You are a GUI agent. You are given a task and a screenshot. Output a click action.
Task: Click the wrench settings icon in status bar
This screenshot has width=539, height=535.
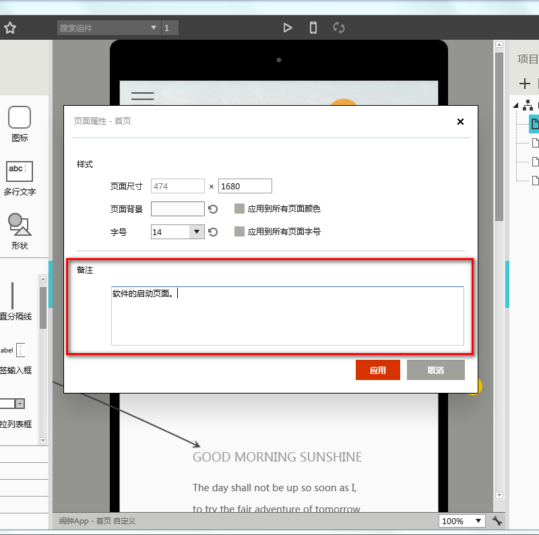click(x=497, y=521)
